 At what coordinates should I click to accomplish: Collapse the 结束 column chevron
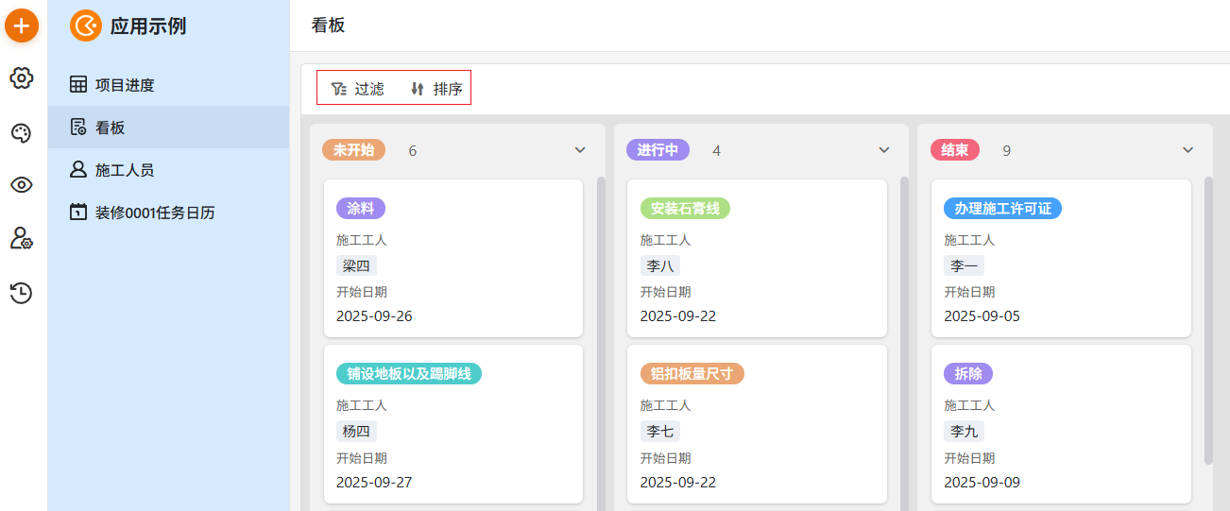click(x=1188, y=150)
